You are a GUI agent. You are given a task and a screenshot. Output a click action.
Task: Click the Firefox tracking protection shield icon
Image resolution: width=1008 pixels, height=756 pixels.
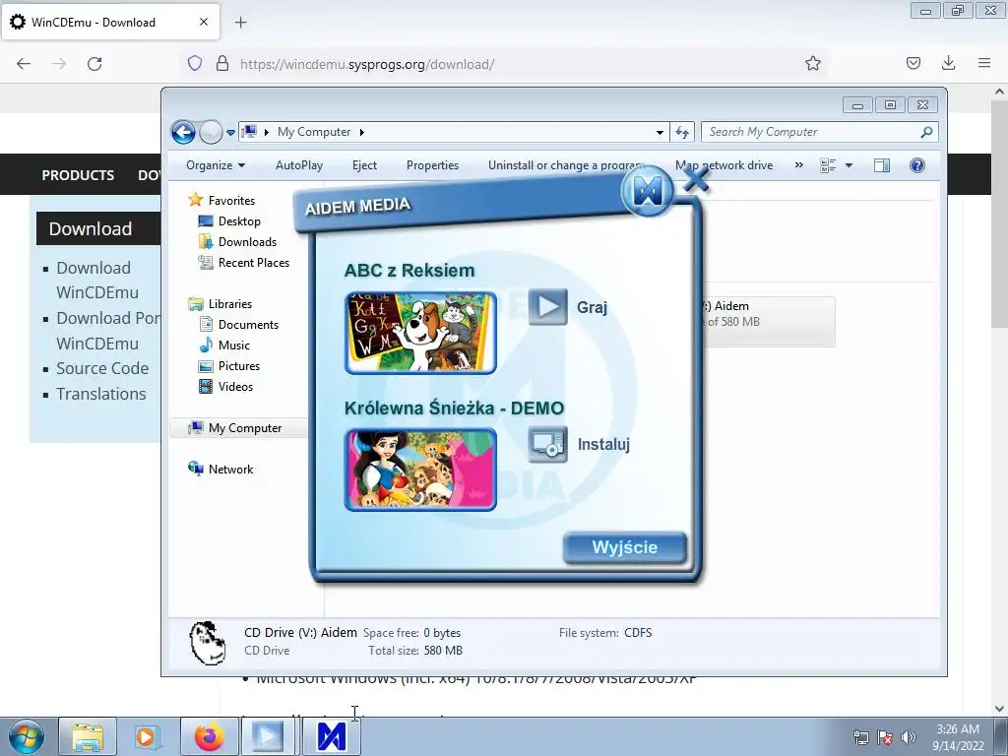click(195, 63)
